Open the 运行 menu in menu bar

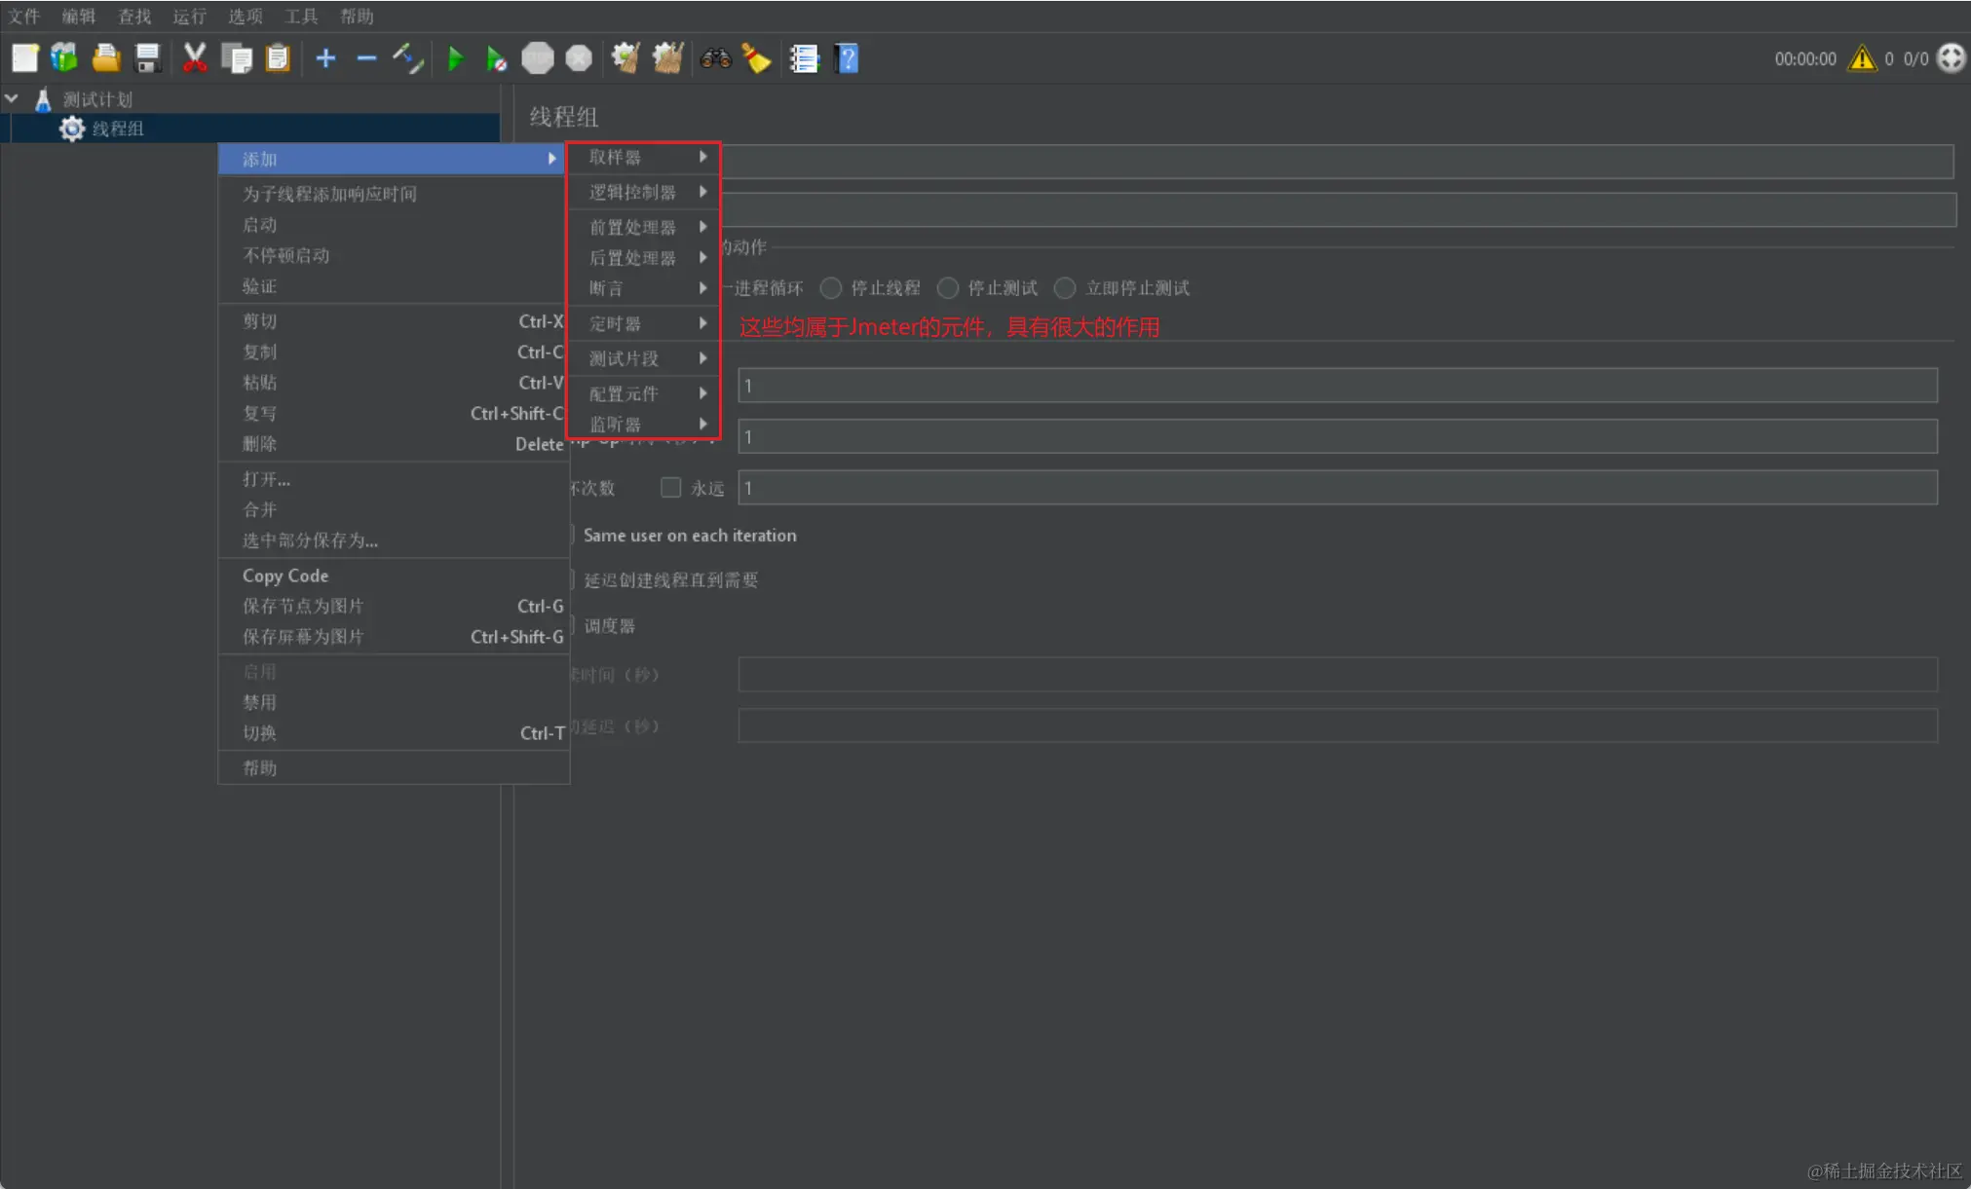[189, 16]
